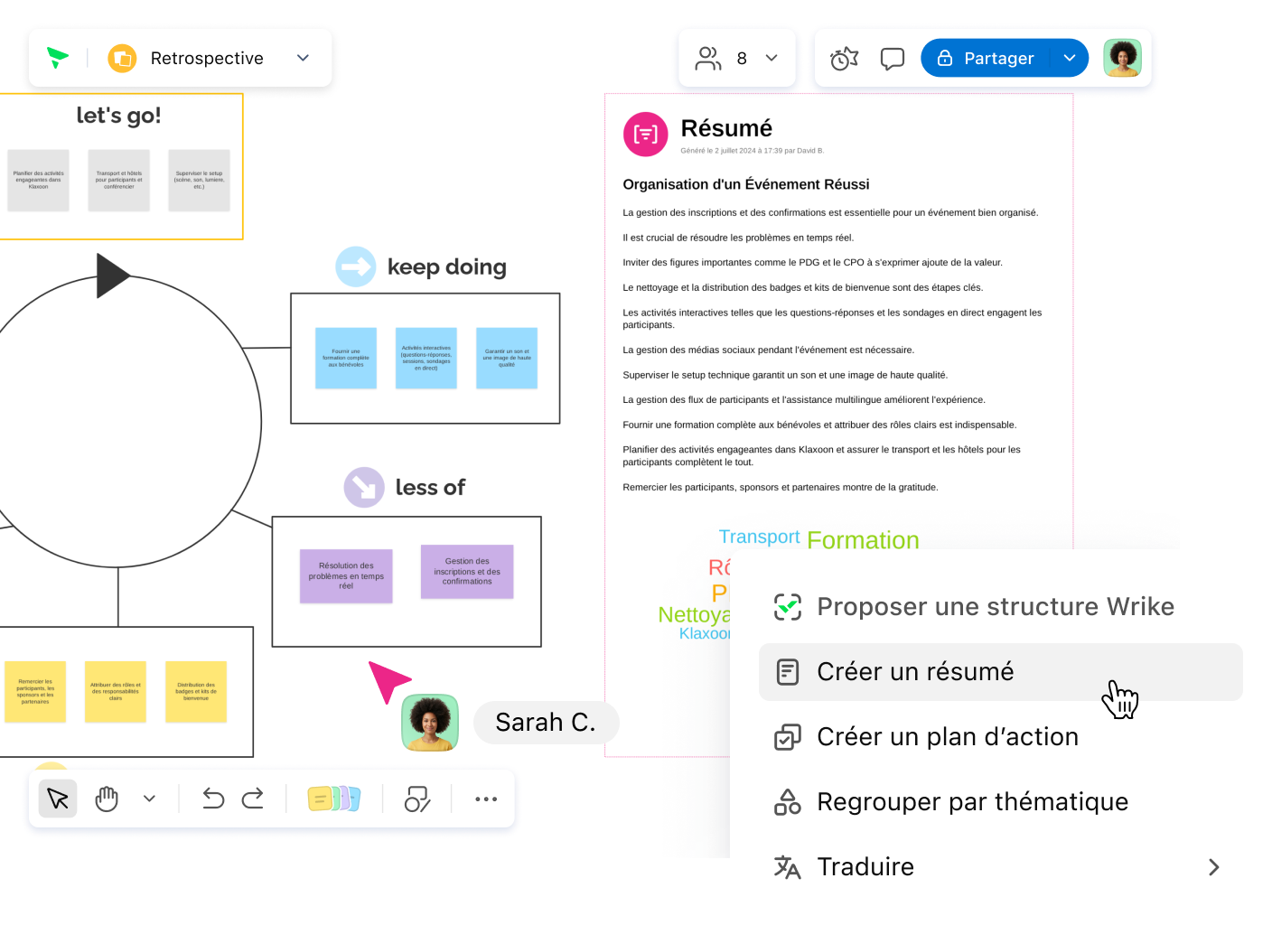Select the arrow pointer tool
Viewport: 1272px width, 925px height.
58,799
